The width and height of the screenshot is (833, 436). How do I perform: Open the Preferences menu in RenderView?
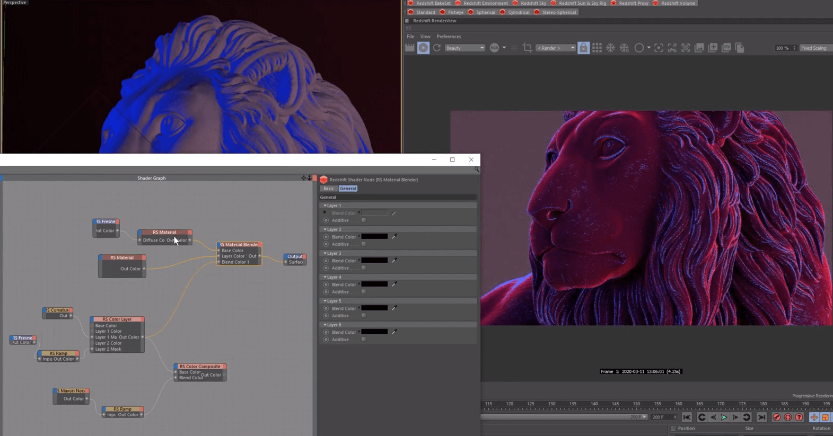tap(449, 37)
